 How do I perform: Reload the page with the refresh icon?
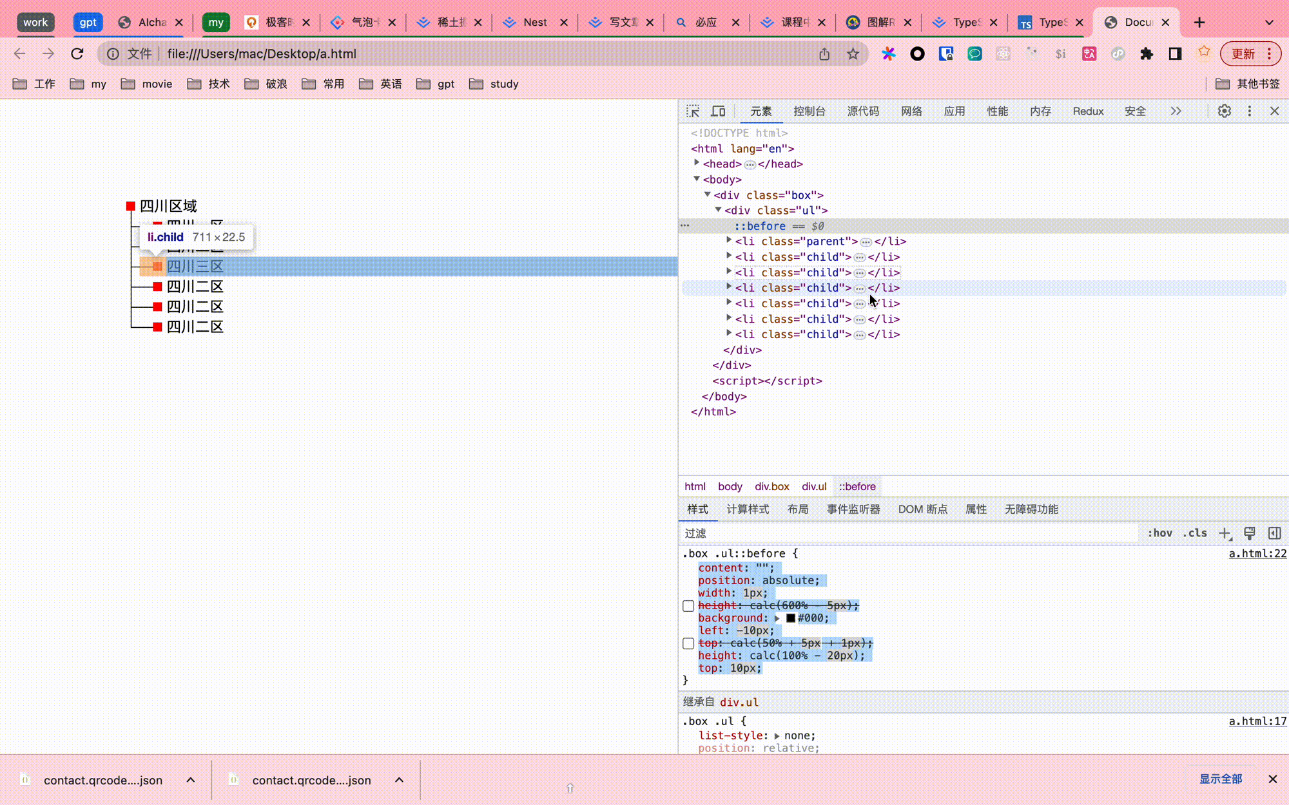(77, 53)
